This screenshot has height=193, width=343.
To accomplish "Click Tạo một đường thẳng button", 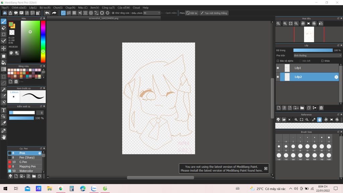I will coord(214,13).
